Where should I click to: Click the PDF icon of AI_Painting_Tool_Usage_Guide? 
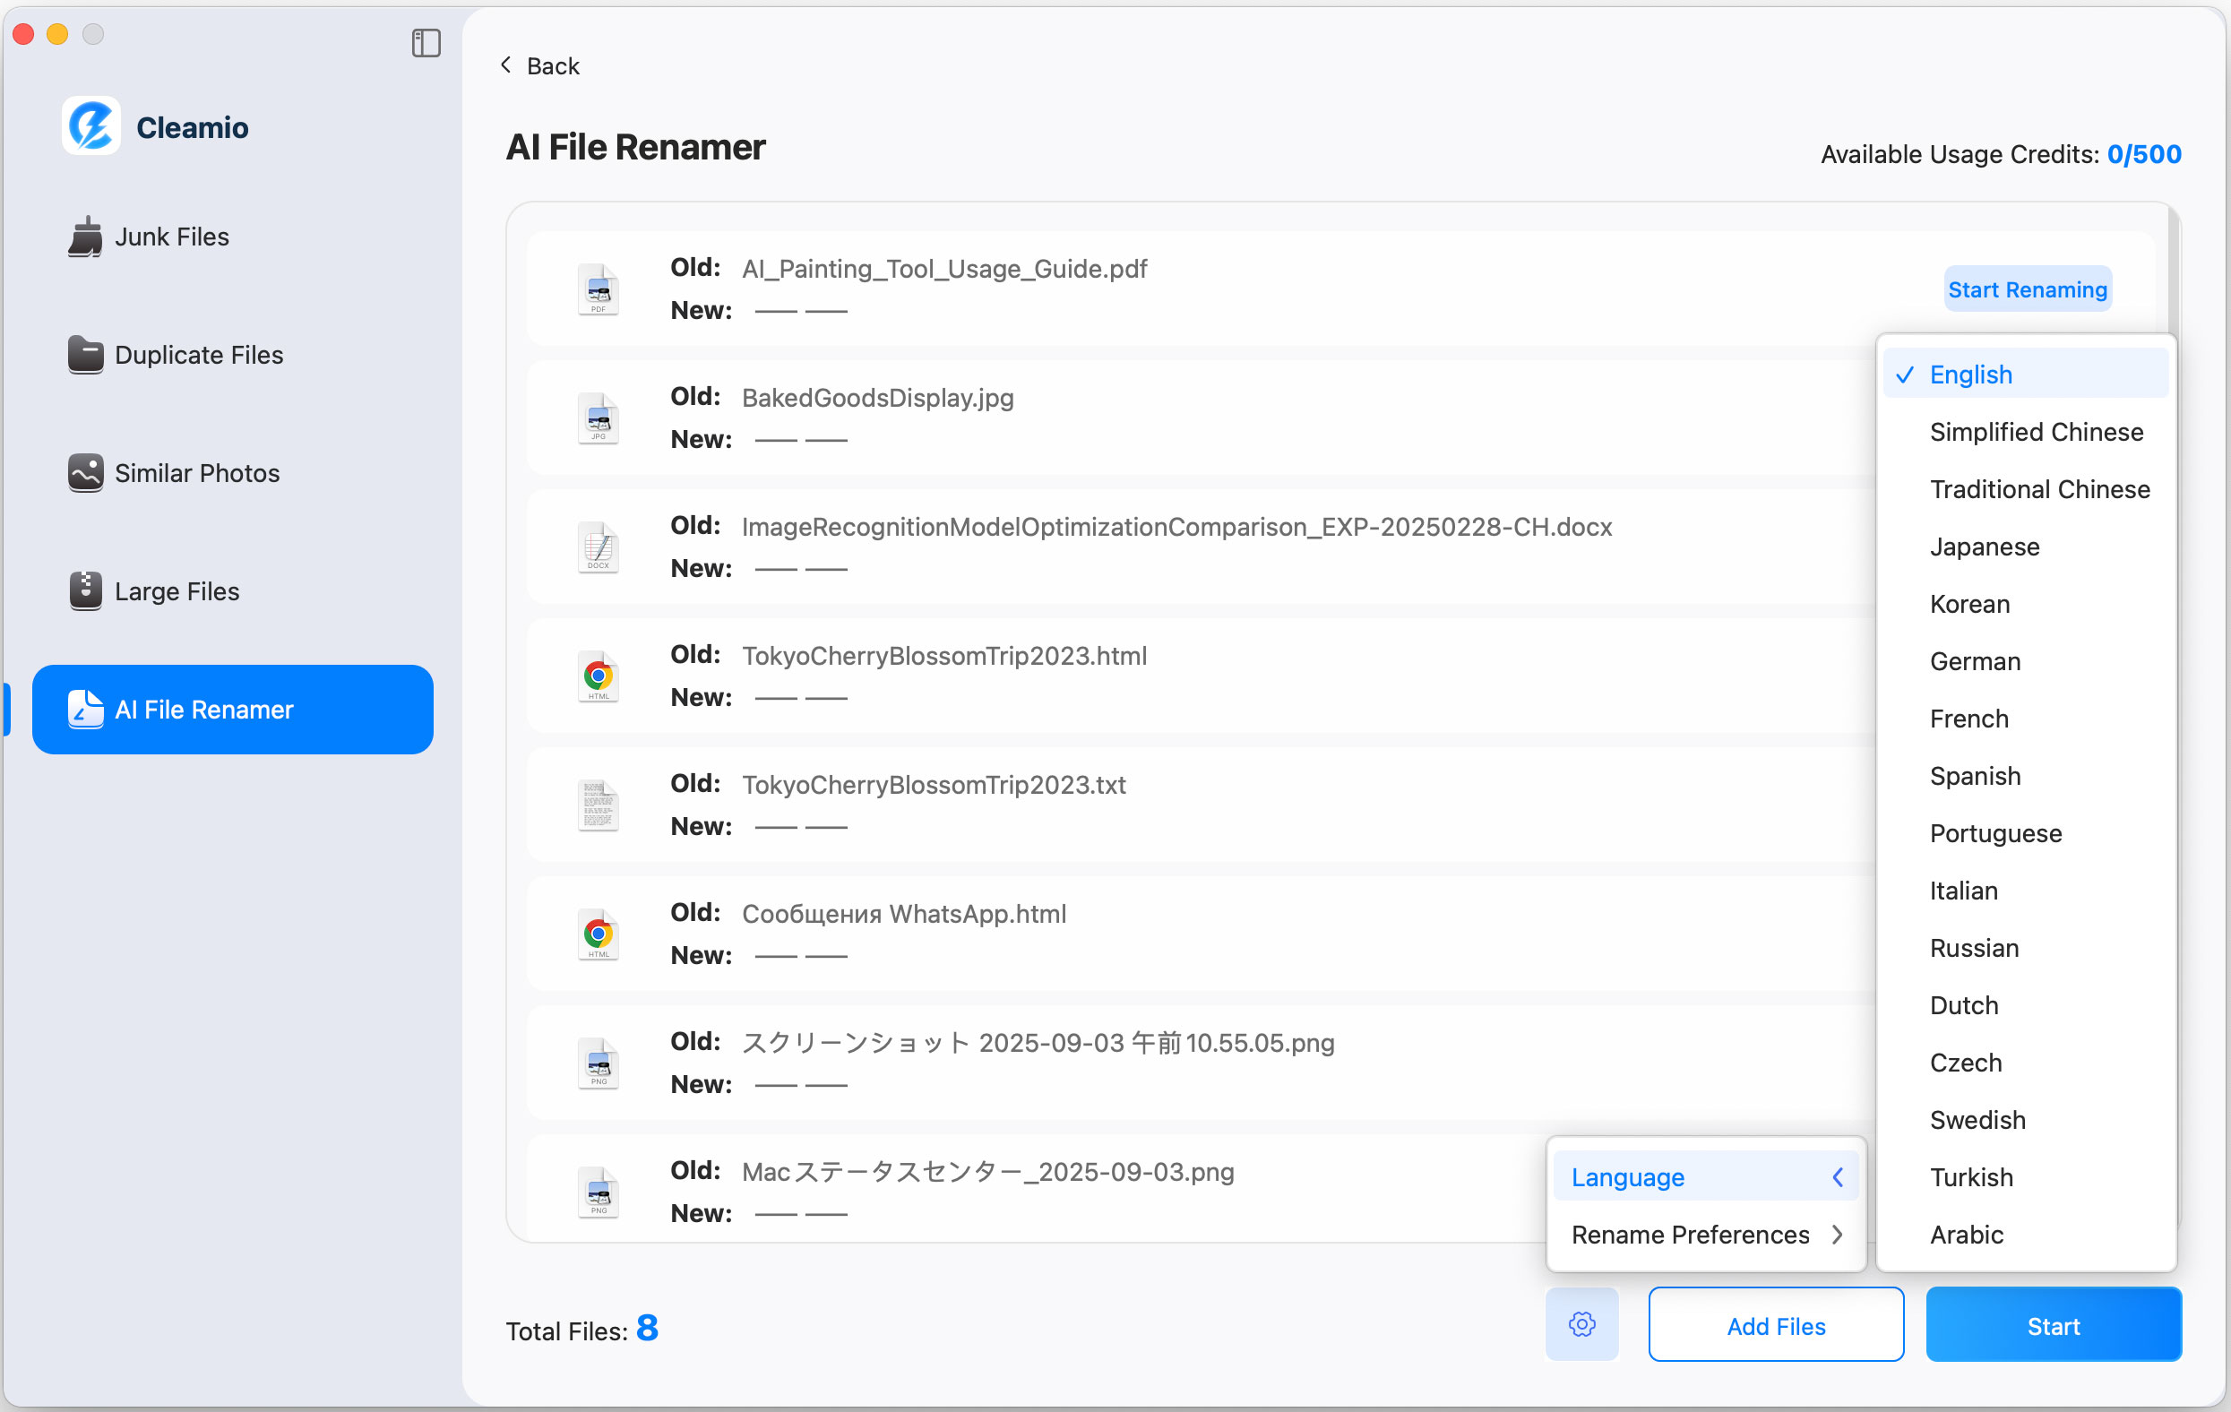tap(598, 288)
